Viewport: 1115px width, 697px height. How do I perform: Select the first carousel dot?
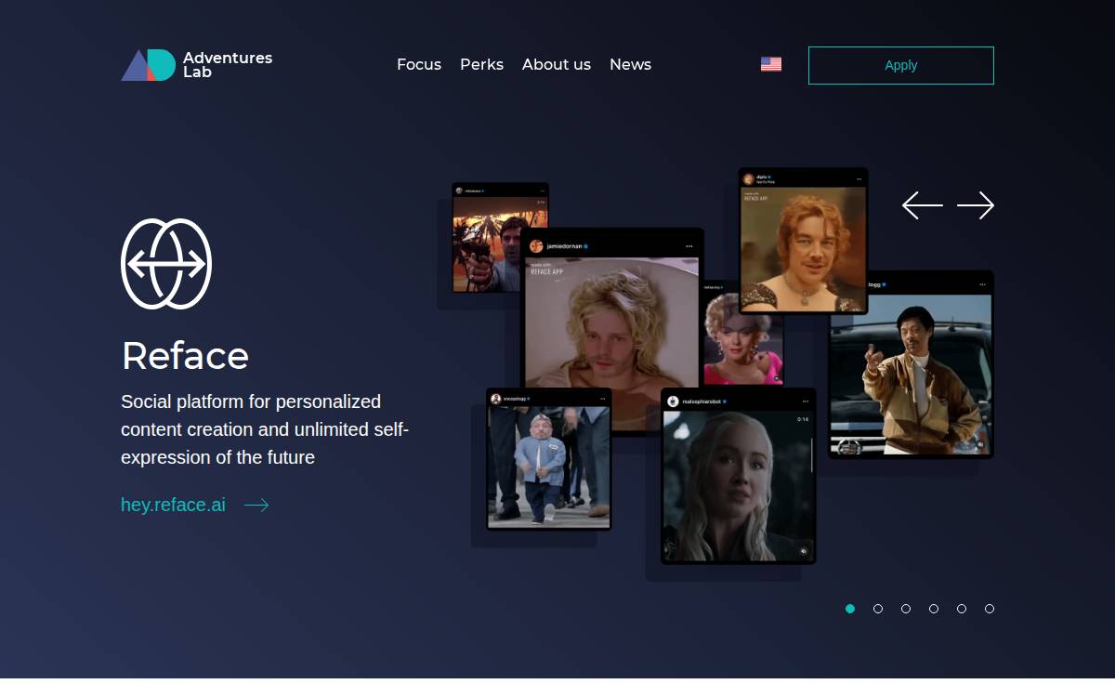click(x=850, y=609)
